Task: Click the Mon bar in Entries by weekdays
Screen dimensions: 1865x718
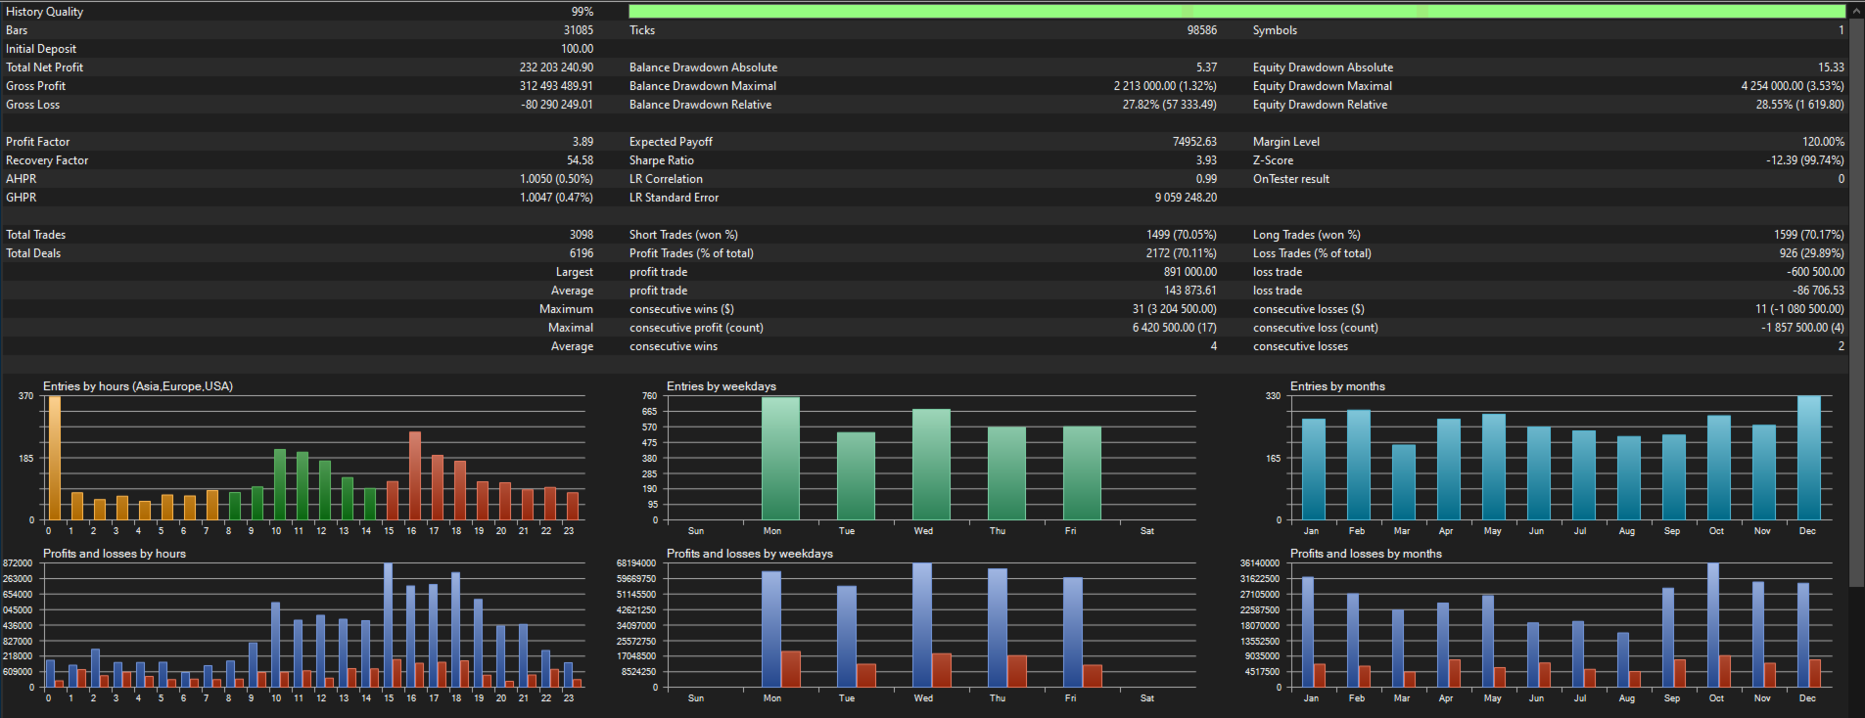Action: pyautogui.click(x=780, y=459)
